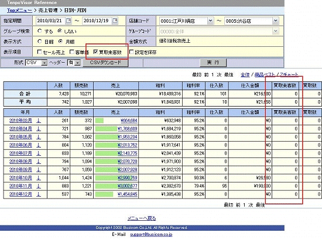Click the CSVダウンロード button
Viewport: 322px width, 243px height.
[x=105, y=63]
